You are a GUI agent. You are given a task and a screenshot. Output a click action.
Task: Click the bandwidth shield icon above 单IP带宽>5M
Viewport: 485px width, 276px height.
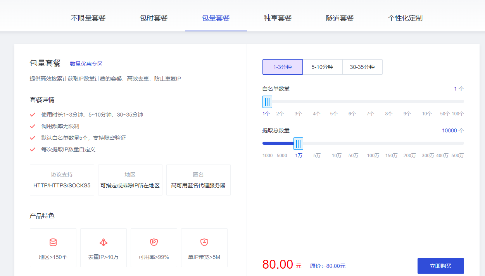pyautogui.click(x=204, y=243)
